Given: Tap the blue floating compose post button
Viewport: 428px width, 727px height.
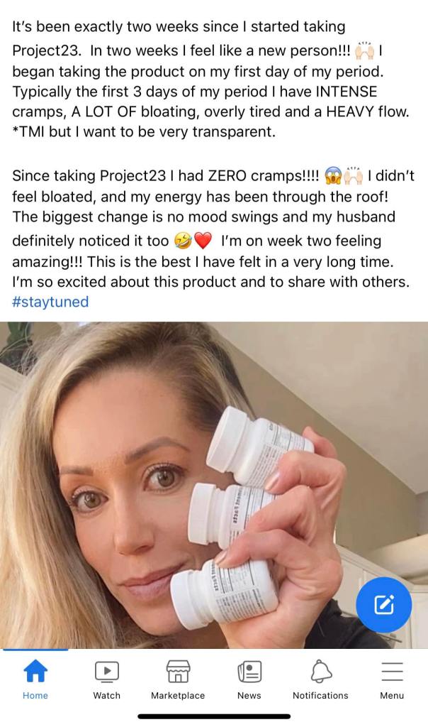Looking at the screenshot, I should click(383, 604).
